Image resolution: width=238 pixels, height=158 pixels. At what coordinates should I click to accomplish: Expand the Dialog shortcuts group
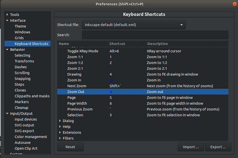tap(60, 121)
